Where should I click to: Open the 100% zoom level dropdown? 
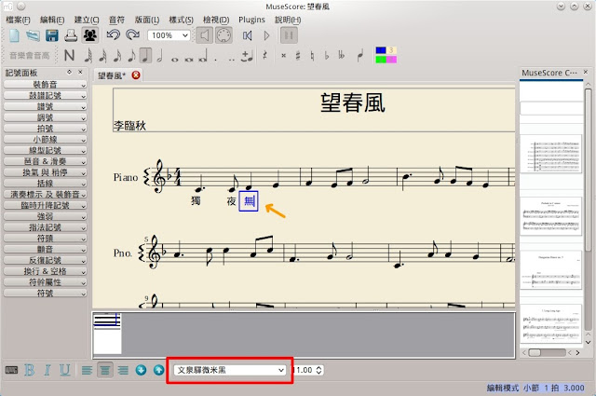click(x=169, y=35)
